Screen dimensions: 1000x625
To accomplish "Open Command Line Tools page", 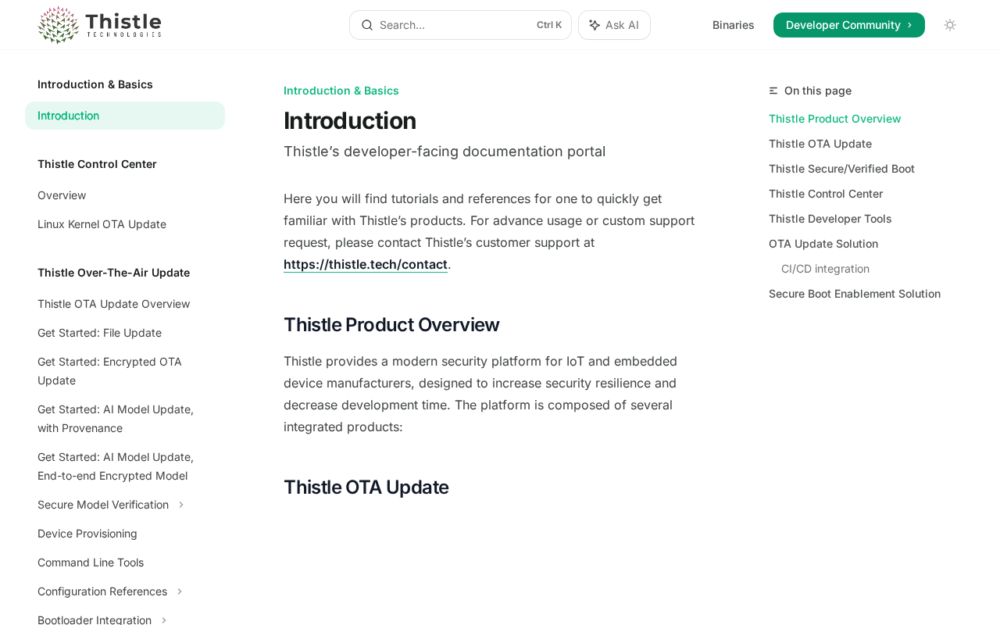I will pyautogui.click(x=91, y=562).
